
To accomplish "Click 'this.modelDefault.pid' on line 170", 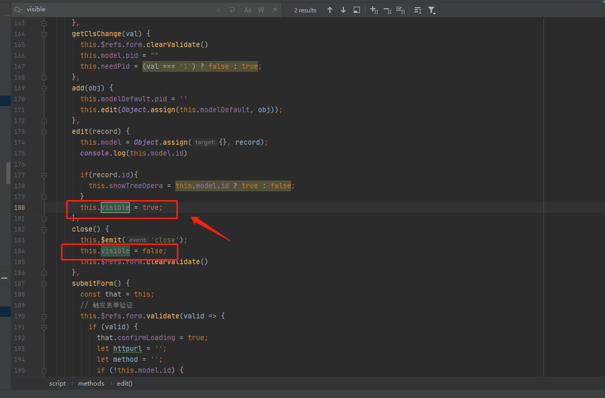I will click(124, 99).
